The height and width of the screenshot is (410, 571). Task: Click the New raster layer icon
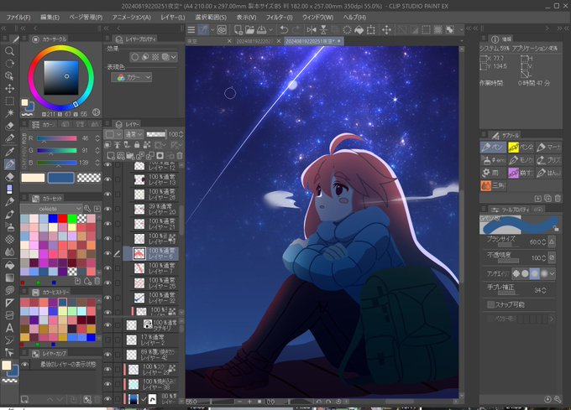coord(111,156)
